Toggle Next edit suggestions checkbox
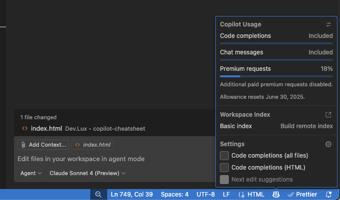 pyautogui.click(x=224, y=180)
